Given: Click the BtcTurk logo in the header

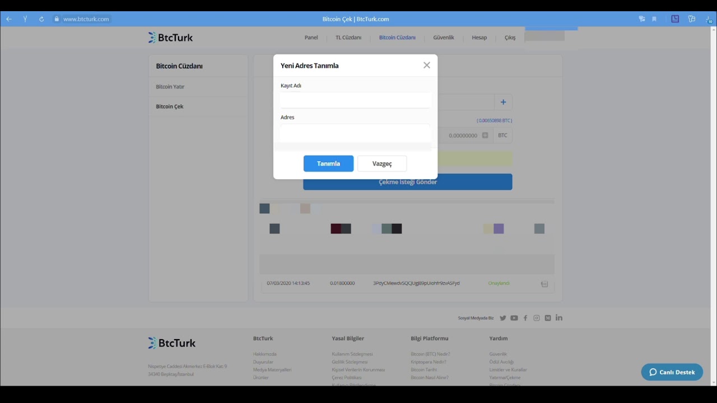Looking at the screenshot, I should [x=170, y=38].
